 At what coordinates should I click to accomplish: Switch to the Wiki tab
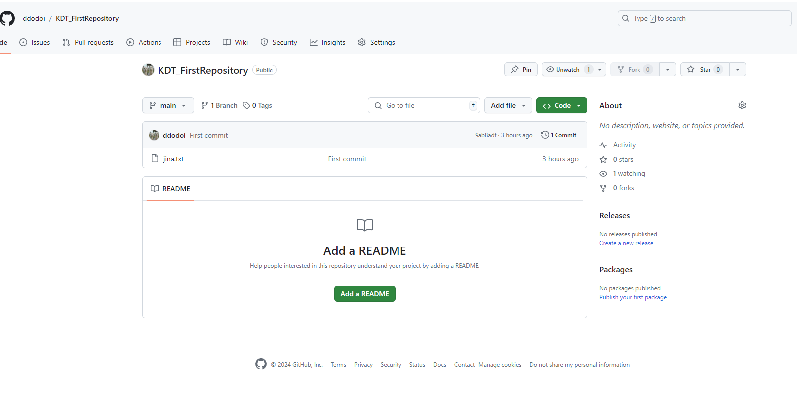click(235, 42)
